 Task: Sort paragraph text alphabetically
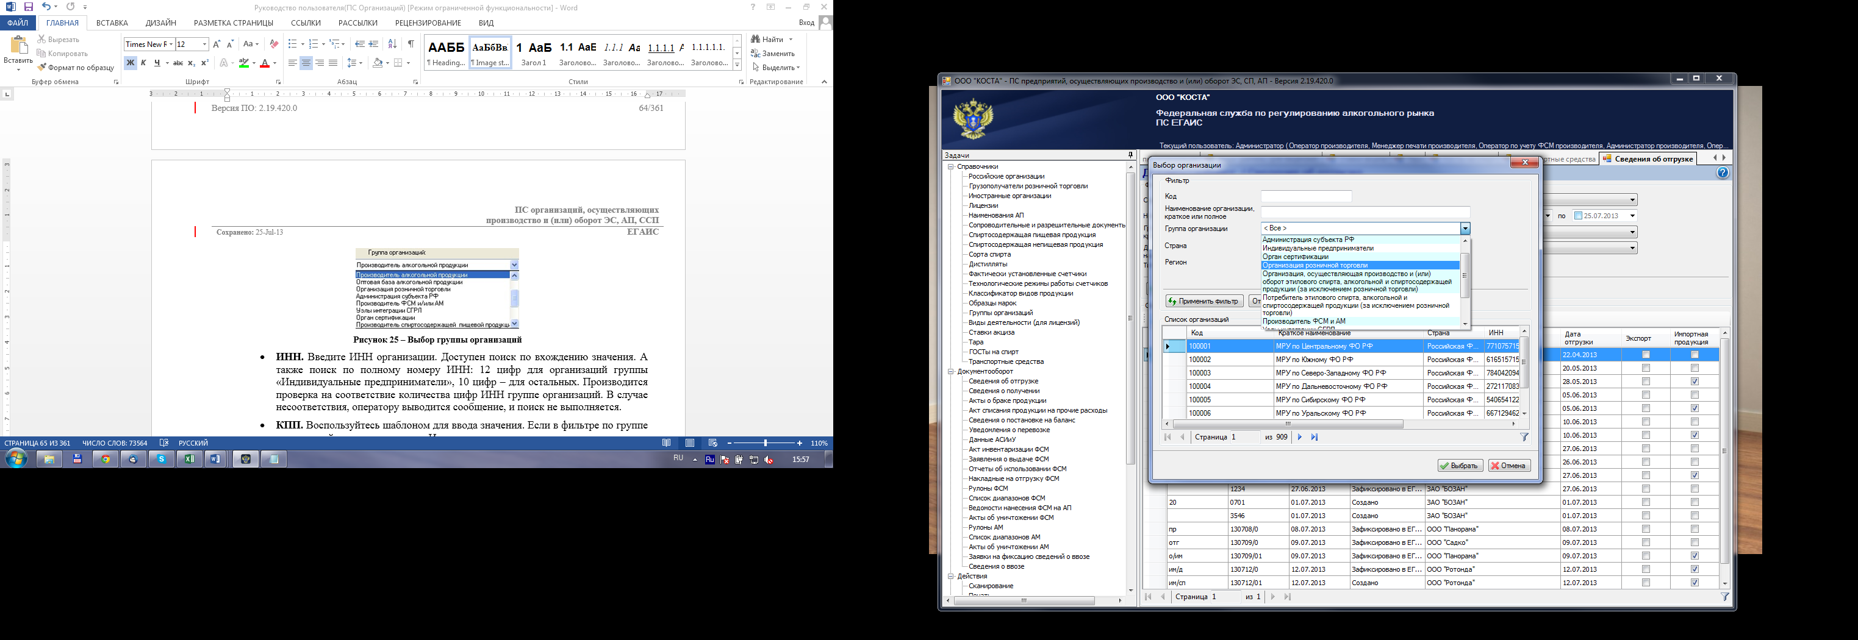(x=392, y=44)
